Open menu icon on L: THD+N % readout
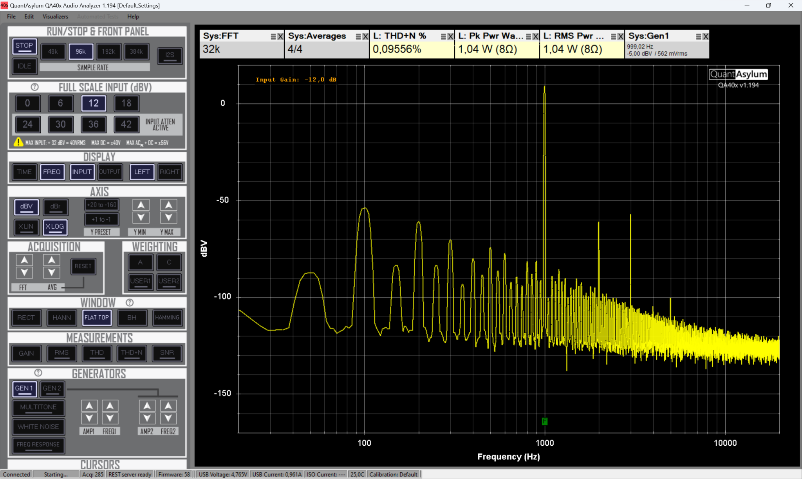Viewport: 802px width, 479px height. [443, 36]
